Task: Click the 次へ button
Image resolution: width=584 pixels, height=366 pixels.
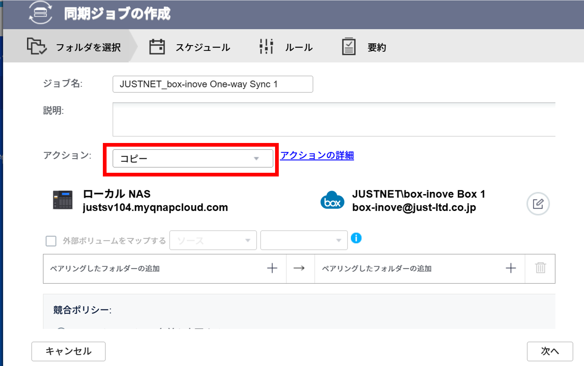Action: tap(550, 351)
